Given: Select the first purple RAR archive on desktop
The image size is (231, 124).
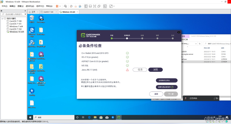Looking at the screenshot, I should coord(41,55).
